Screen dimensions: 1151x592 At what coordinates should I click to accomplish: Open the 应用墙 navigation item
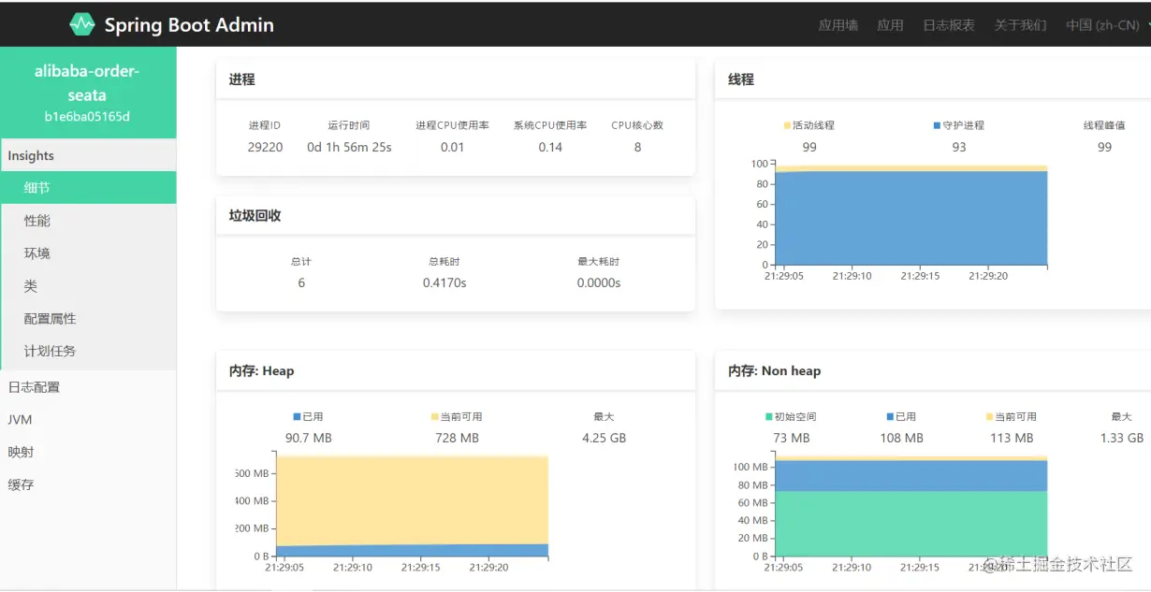838,25
